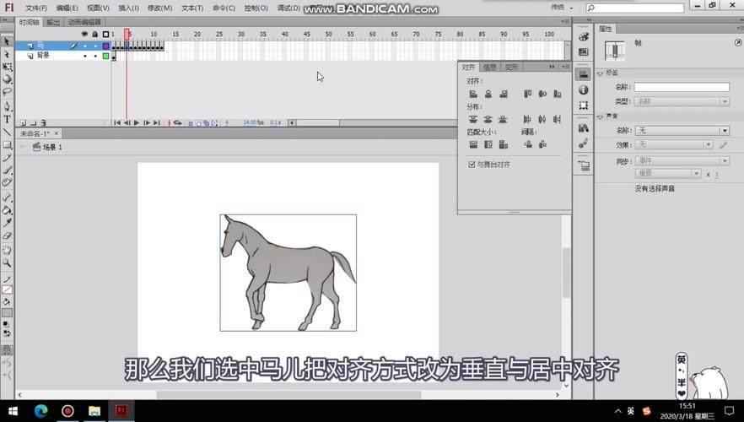This screenshot has height=422, width=744.
Task: Select the Paint Bucket tool
Action: [7, 210]
